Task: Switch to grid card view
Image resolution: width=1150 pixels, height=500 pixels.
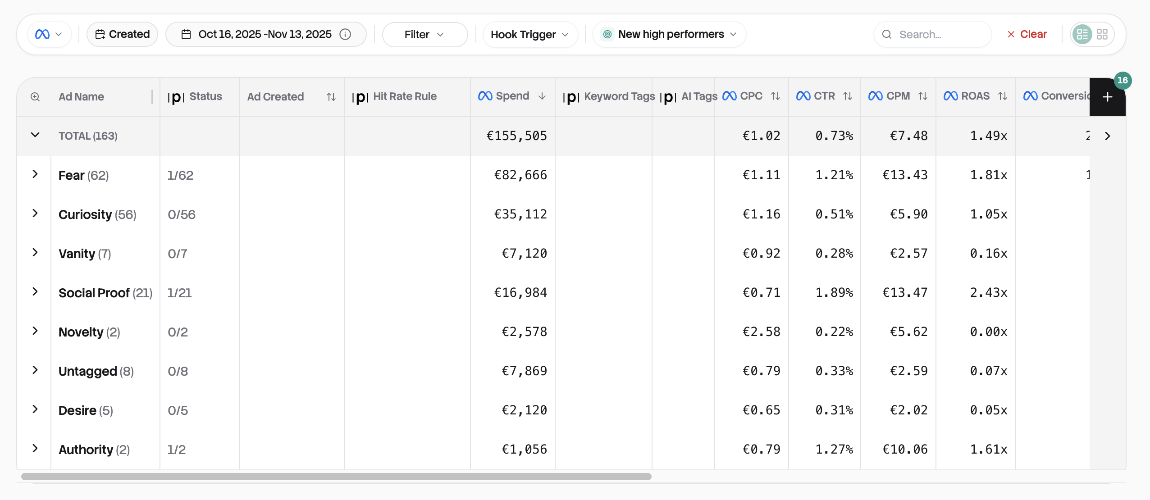Action: (x=1102, y=34)
